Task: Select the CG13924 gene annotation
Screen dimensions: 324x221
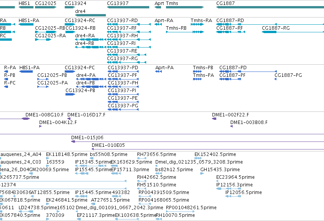Action: click(x=70, y=7)
